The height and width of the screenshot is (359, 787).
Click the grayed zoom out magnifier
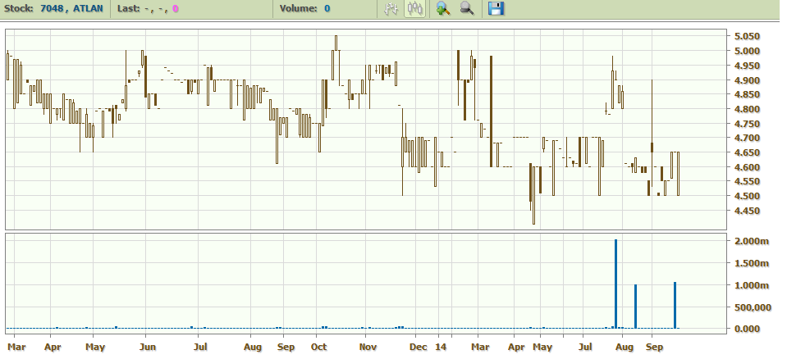click(467, 8)
